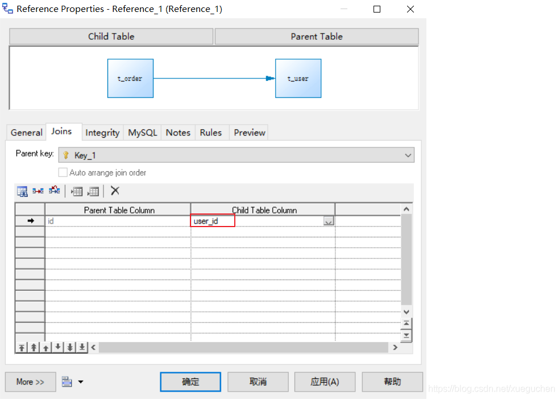Click the grid jump-to-bottom button on right
The height and width of the screenshot is (399, 560).
click(406, 335)
